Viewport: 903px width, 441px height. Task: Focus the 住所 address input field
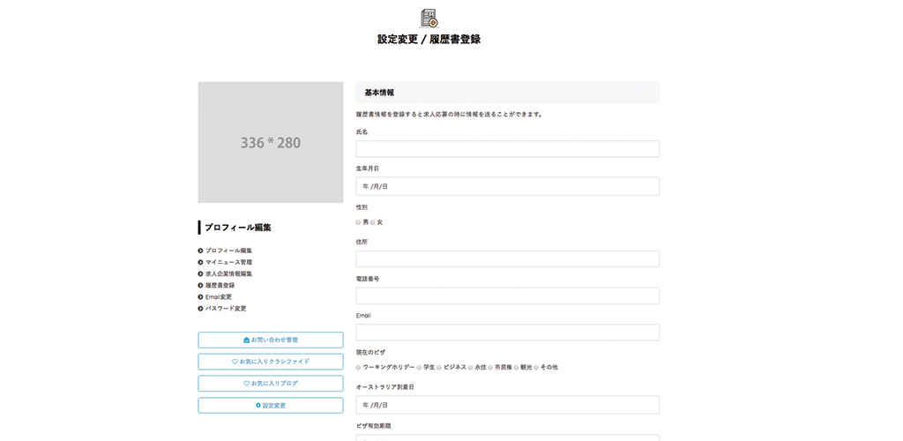pos(507,259)
